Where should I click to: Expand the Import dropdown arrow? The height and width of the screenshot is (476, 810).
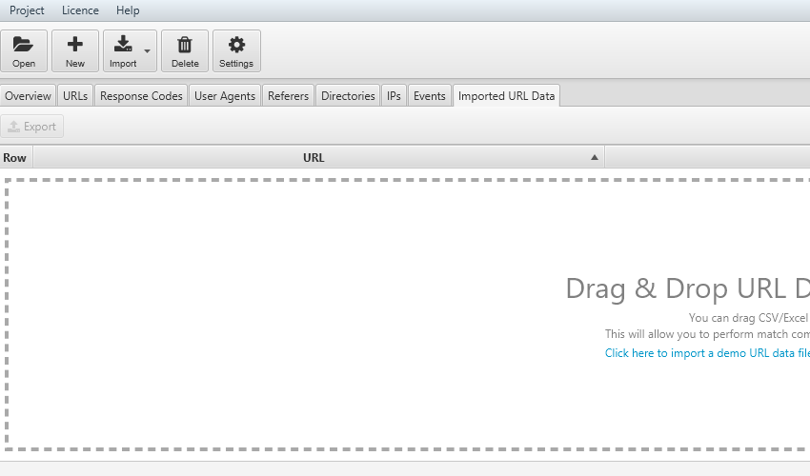click(147, 50)
